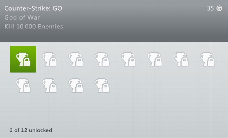This screenshot has height=138, width=228.
Task: Choose the fifth locked trophy in the top row
Action: (x=128, y=59)
